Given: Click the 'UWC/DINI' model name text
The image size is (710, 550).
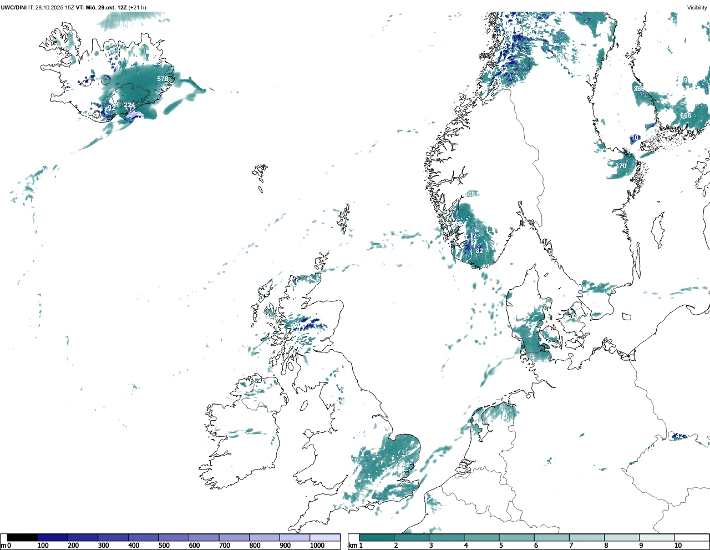Looking at the screenshot, I should click(14, 8).
